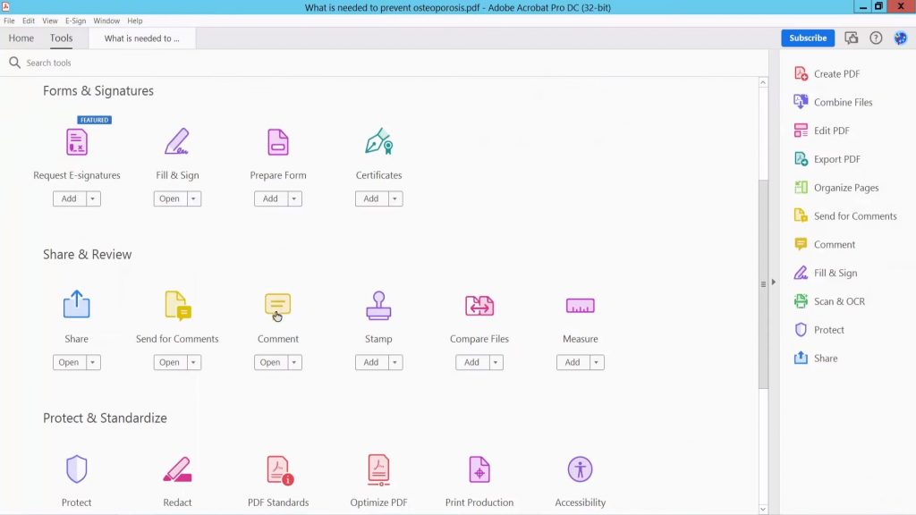Add the Request E-signatures tool
The width and height of the screenshot is (916, 515).
(70, 198)
